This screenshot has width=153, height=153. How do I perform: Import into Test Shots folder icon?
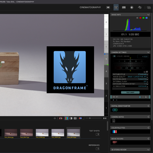point(98,134)
